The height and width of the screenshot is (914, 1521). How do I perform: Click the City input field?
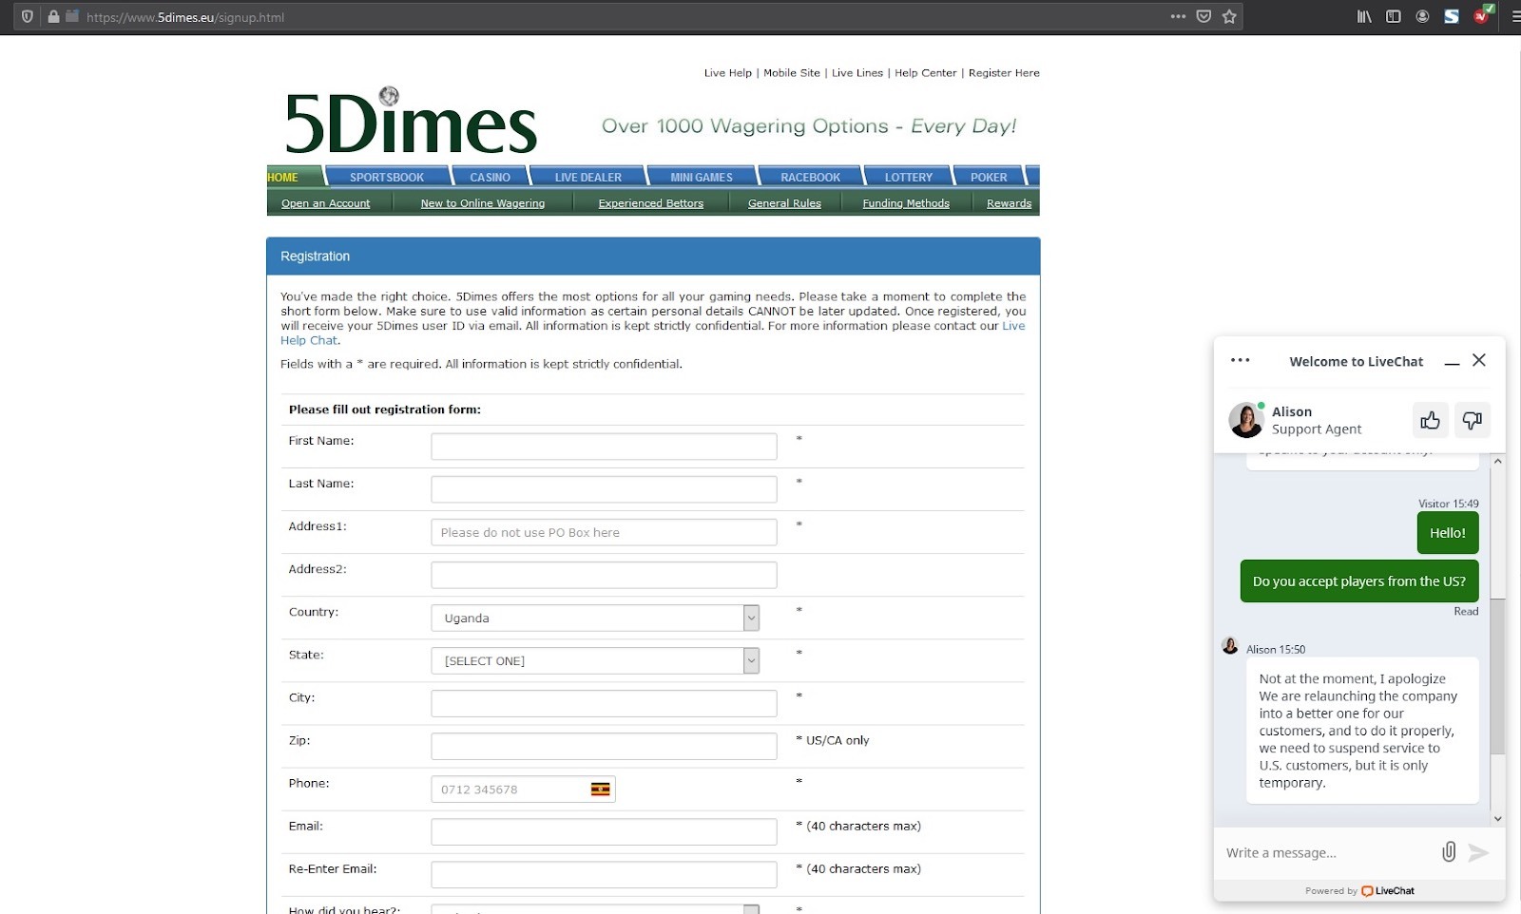[604, 703]
